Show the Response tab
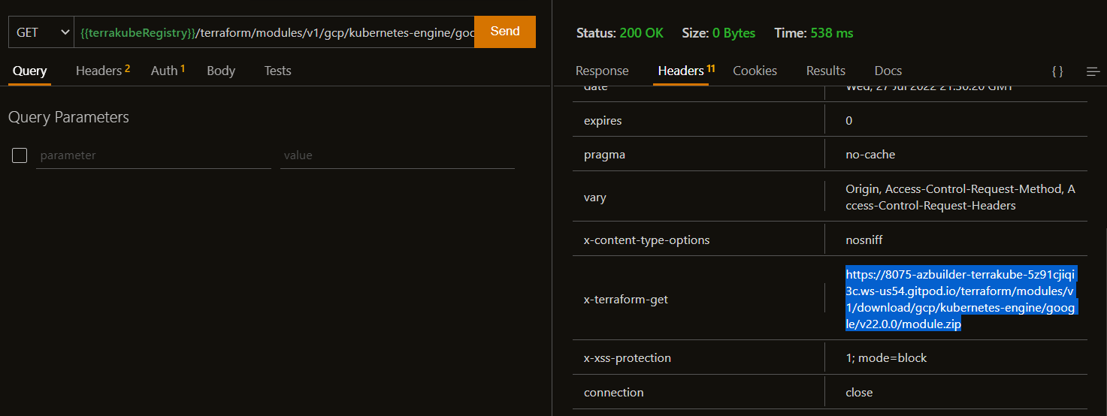This screenshot has width=1107, height=416. click(x=601, y=71)
